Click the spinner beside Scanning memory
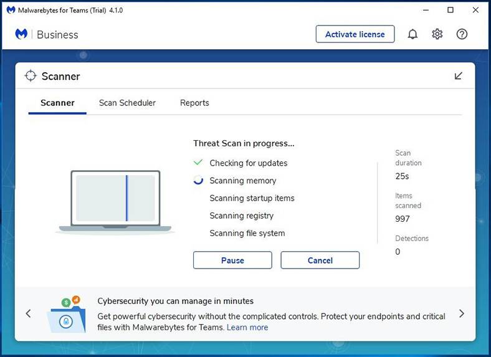The image size is (491, 357). pyautogui.click(x=198, y=180)
